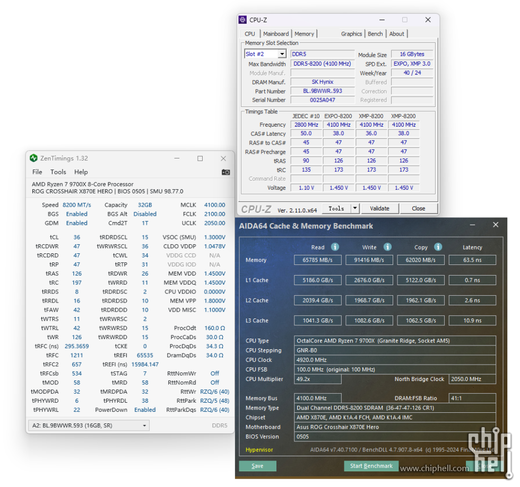This screenshot has width=520, height=487.
Task: Click the North Bridge Clock 2050.0 MHz field
Action: (x=472, y=379)
